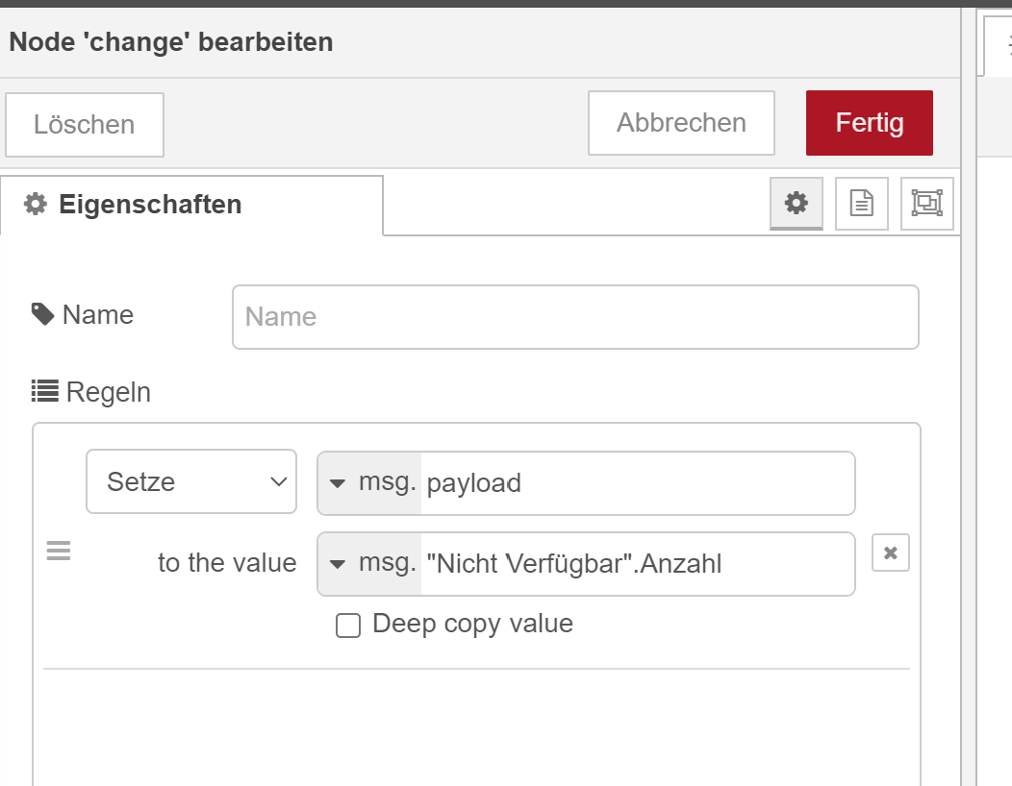Open msg type dropdown for value
This screenshot has height=786, width=1012.
[370, 563]
